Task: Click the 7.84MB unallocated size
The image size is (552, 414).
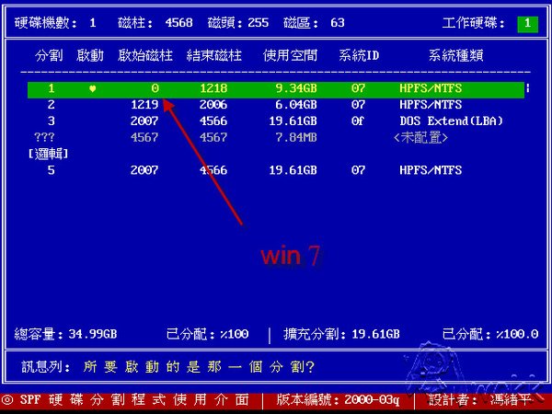Action: pyautogui.click(x=296, y=137)
